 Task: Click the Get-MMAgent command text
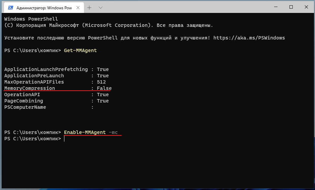click(x=80, y=50)
